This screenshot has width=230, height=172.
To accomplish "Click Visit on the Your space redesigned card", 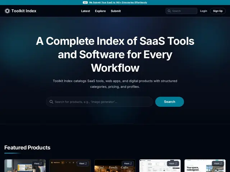I will (x=218, y=163).
